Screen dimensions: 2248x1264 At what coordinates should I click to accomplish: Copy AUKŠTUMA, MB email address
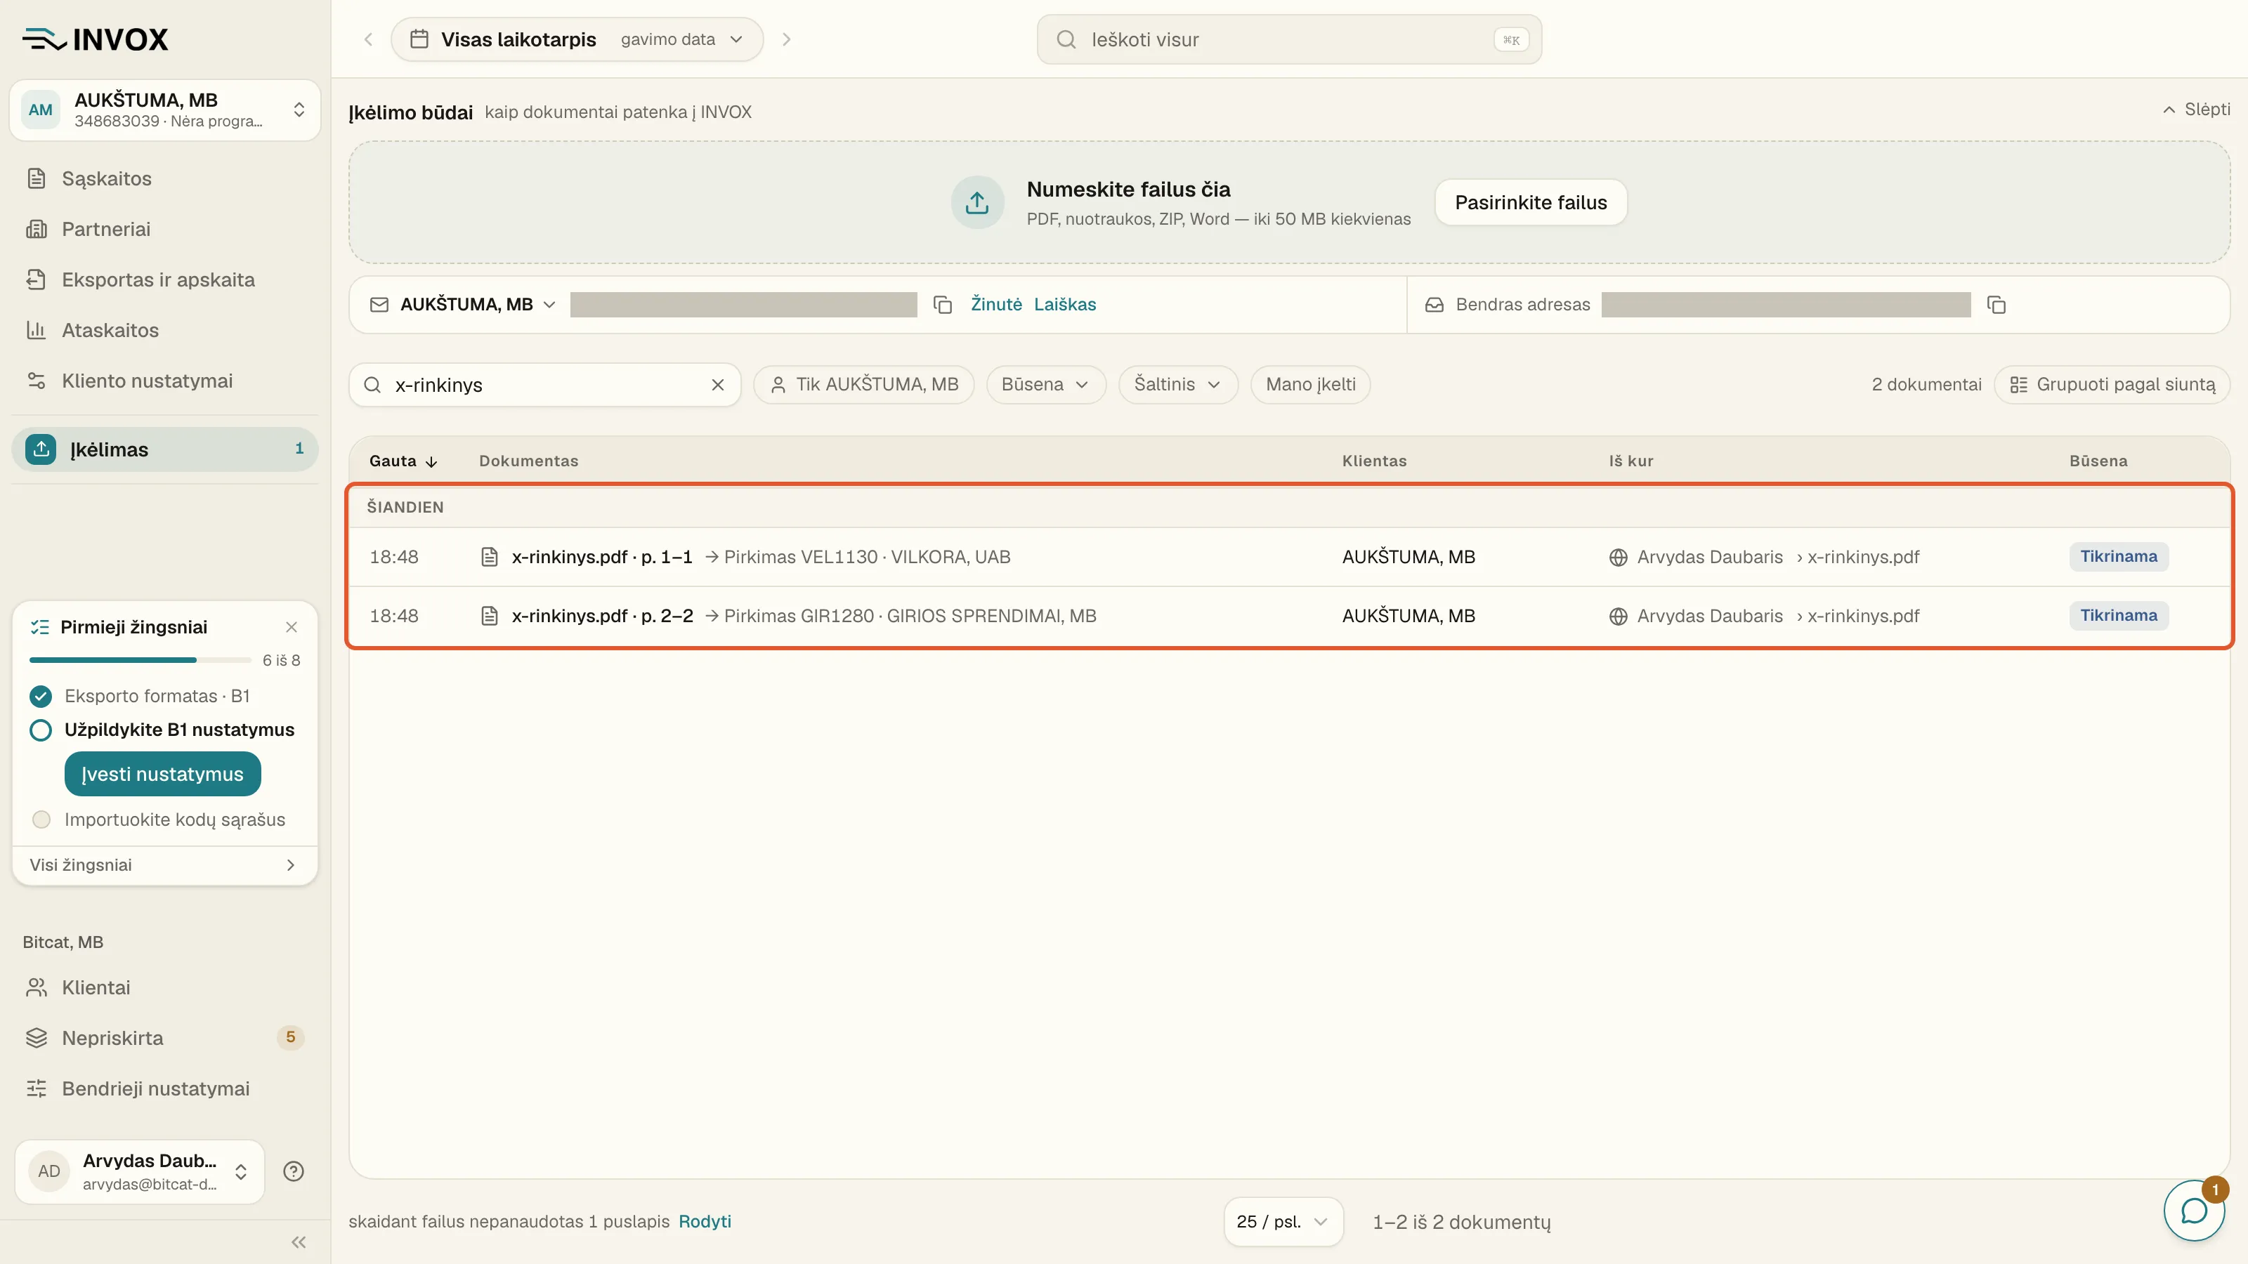click(943, 305)
